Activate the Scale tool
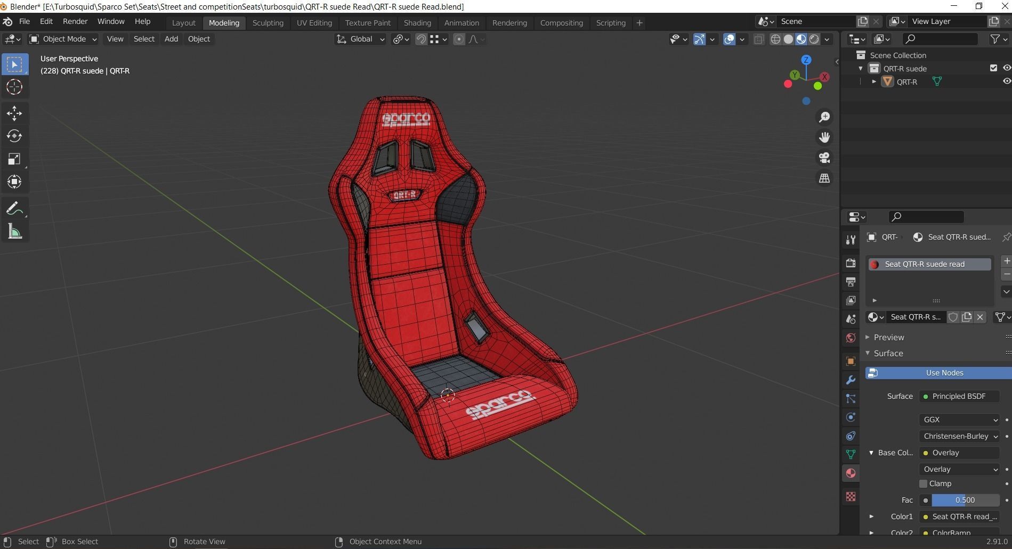This screenshot has height=549, width=1012. pyautogui.click(x=14, y=158)
